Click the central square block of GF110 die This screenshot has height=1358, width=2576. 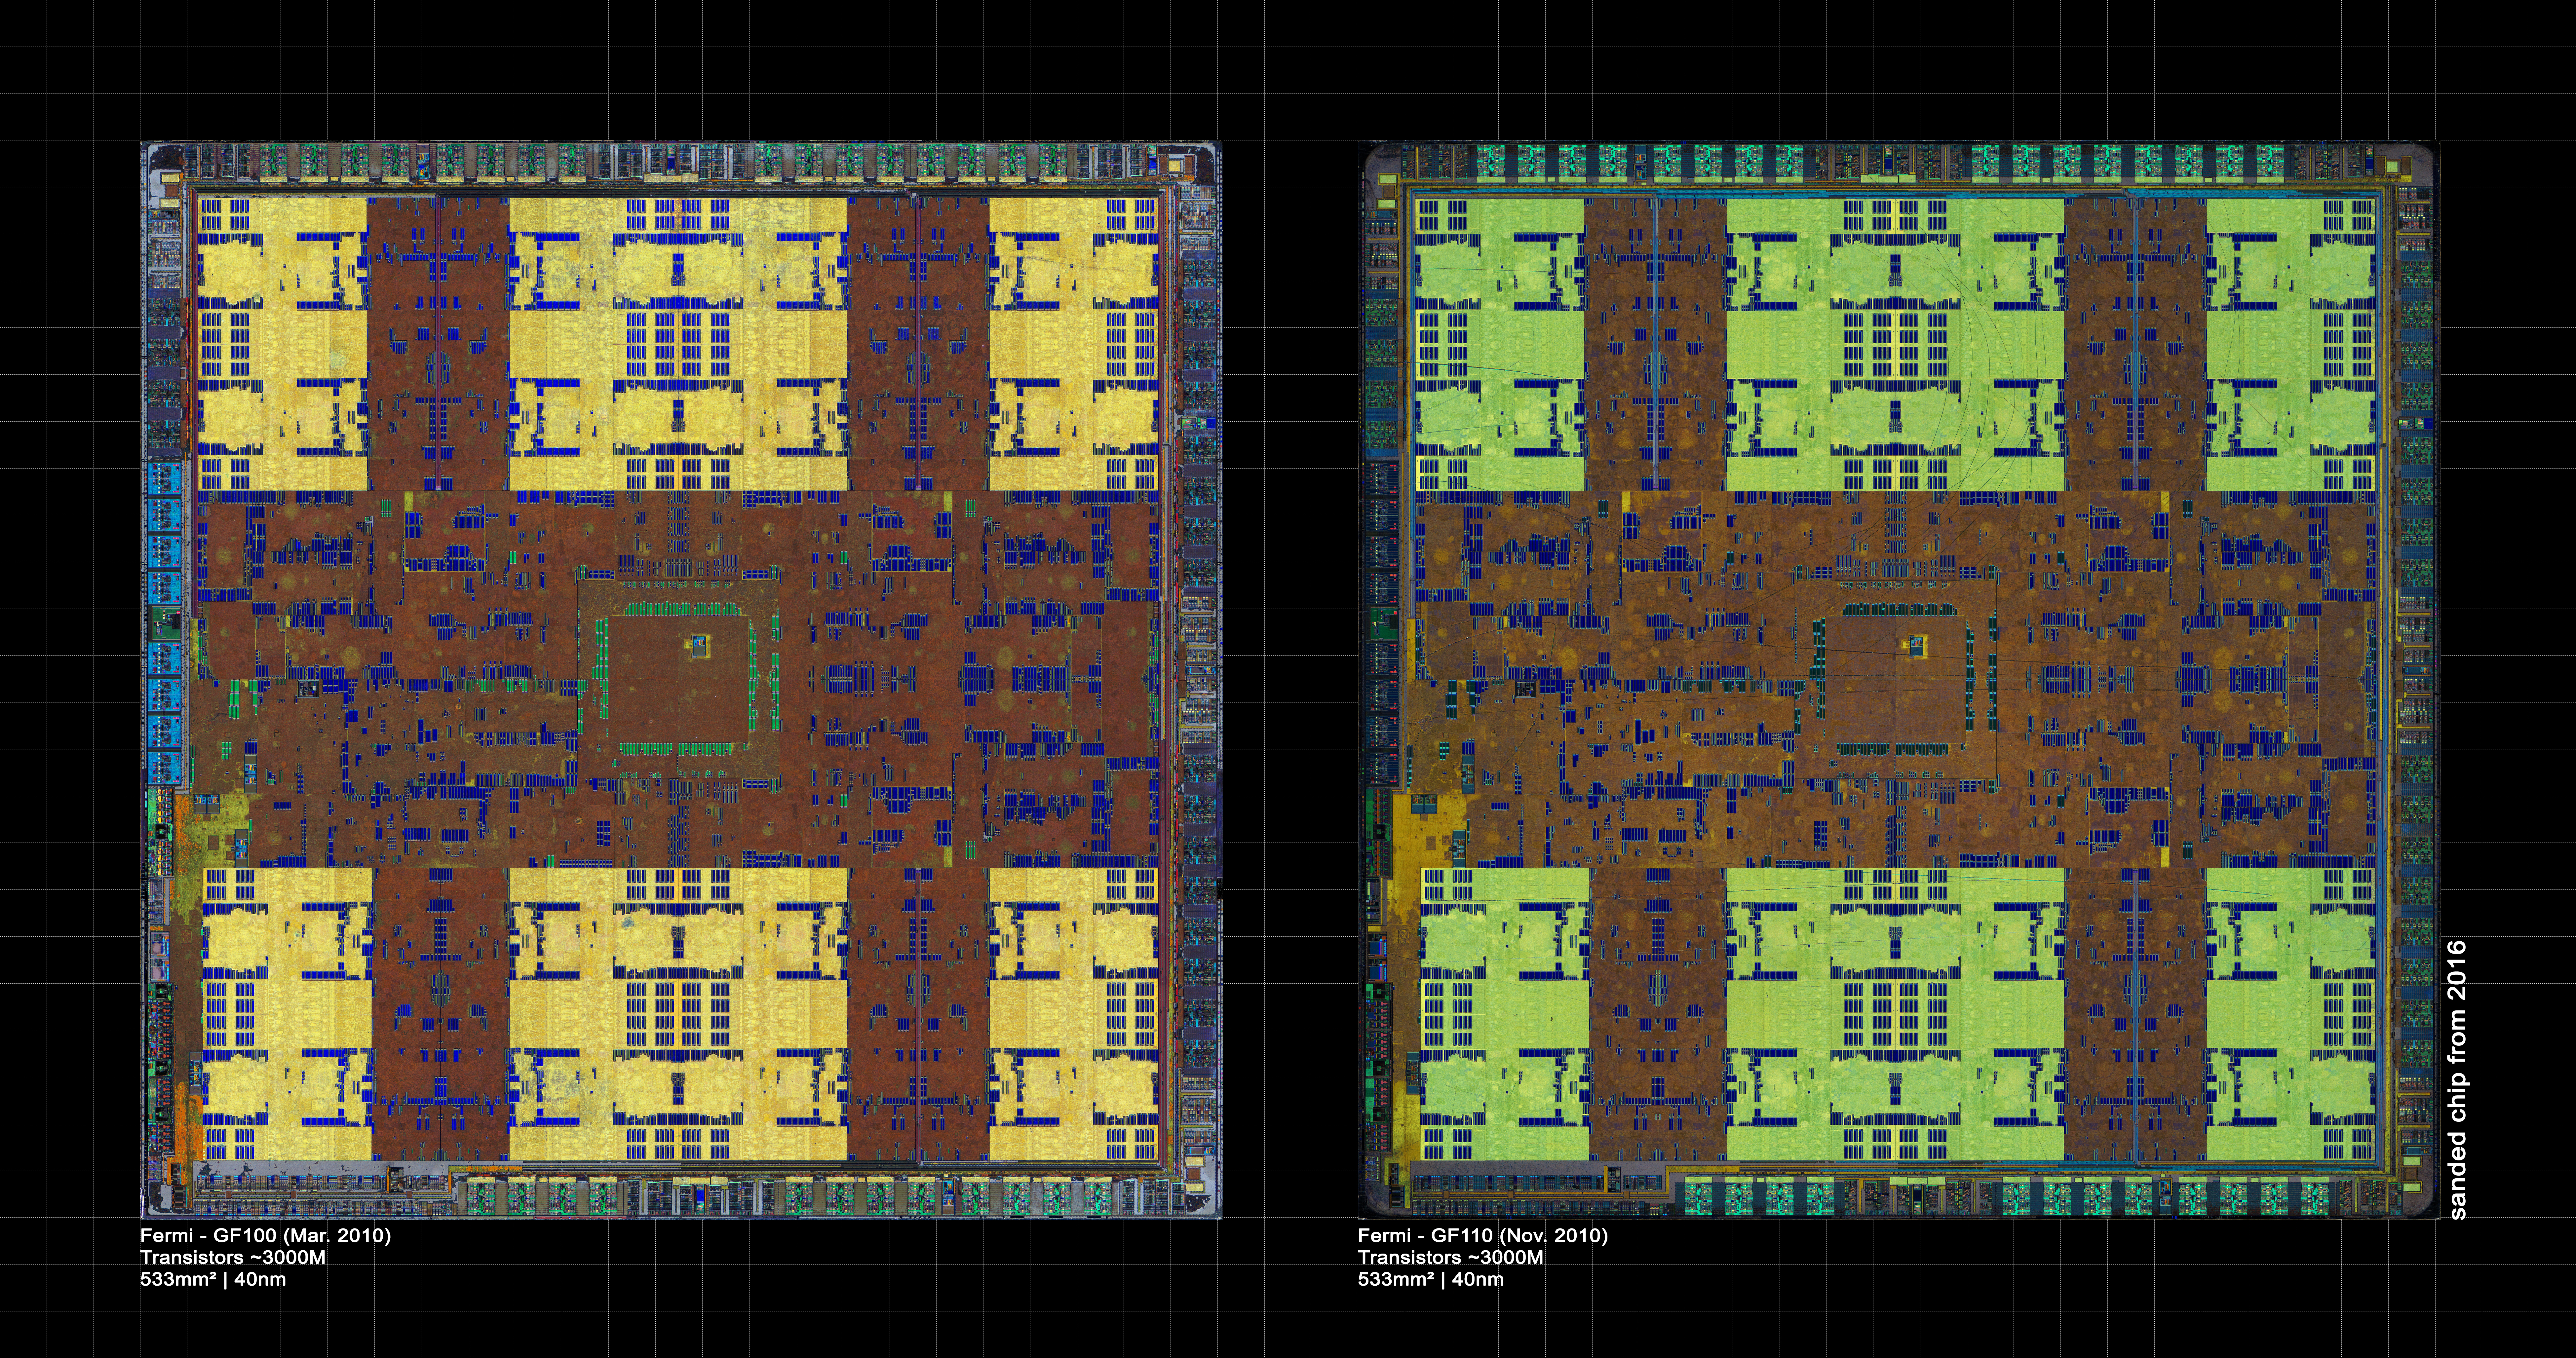pyautogui.click(x=1896, y=680)
